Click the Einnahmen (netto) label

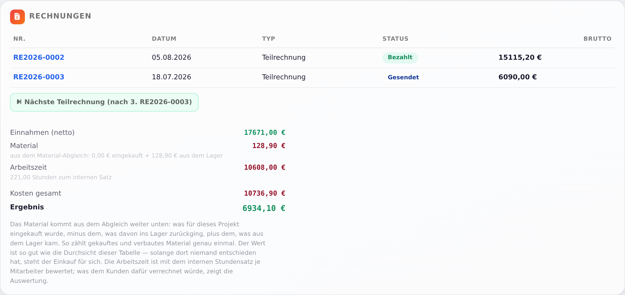pos(42,132)
